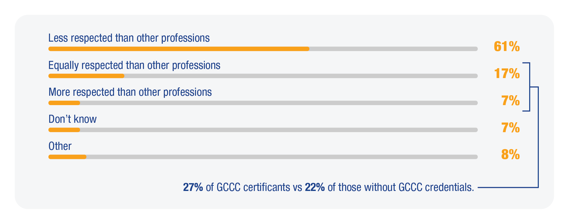This screenshot has height=224, width=569.
Task: Click the 8% percentage value
Action: (510, 155)
